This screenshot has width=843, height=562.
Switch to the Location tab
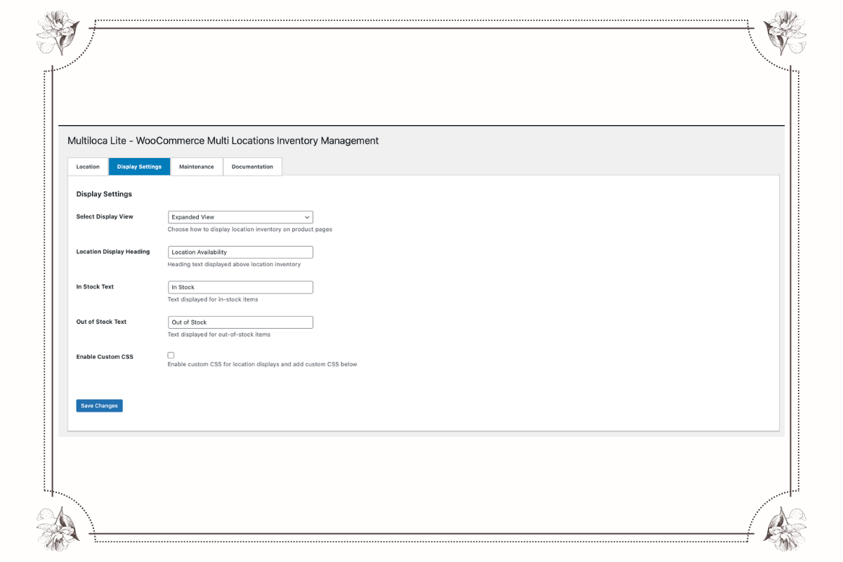[x=87, y=166]
